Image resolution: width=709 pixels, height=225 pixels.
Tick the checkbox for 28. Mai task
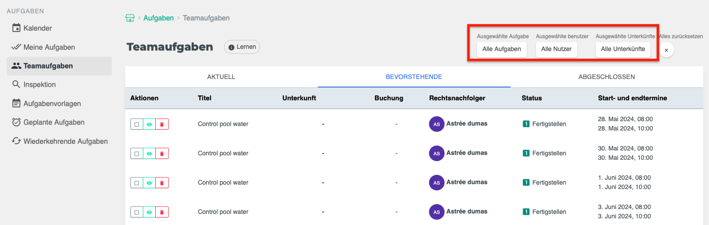coord(137,124)
